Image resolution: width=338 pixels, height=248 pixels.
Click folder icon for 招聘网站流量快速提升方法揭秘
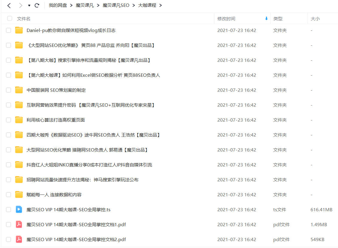pyautogui.click(x=19, y=179)
